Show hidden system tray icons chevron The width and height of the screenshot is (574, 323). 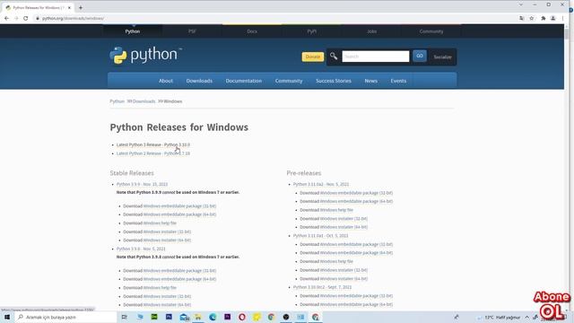527,317
